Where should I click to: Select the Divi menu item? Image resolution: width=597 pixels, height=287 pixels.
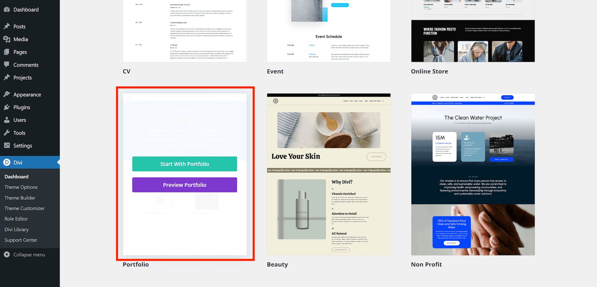click(30, 163)
